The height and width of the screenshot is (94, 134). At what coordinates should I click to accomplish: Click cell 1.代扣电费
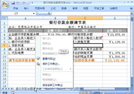(22, 53)
